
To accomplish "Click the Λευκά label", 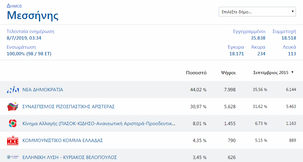I will (x=289, y=47).
